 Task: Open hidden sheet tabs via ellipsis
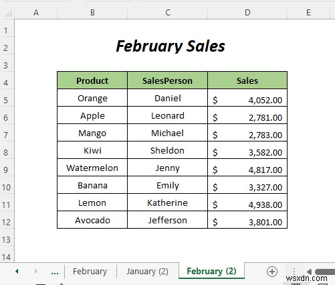coord(55,272)
